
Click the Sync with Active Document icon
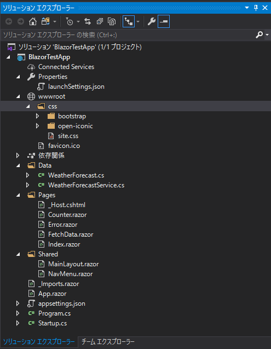[x=88, y=21]
